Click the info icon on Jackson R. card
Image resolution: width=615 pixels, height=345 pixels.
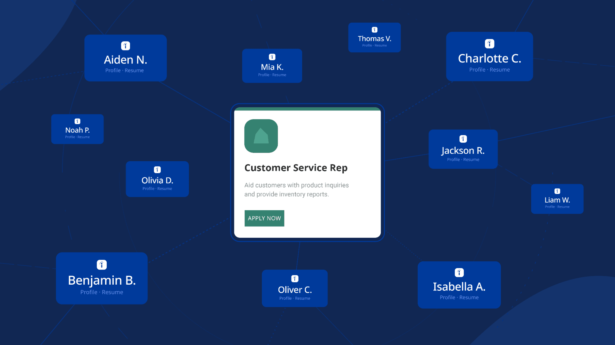pyautogui.click(x=463, y=139)
